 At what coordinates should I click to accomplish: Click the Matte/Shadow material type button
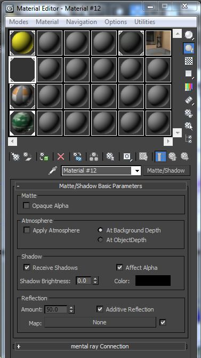166,170
